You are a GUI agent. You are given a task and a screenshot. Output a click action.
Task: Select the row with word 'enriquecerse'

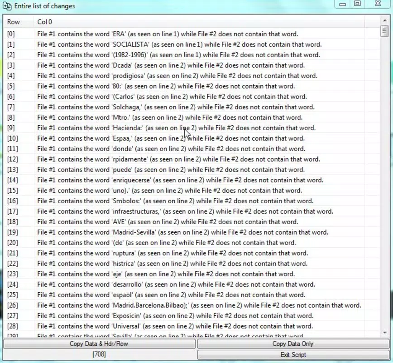[x=192, y=180]
